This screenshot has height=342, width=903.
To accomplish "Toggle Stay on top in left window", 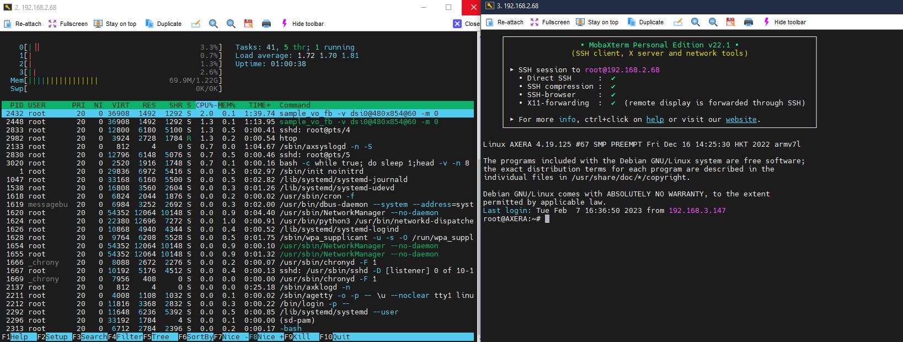I will [x=115, y=24].
